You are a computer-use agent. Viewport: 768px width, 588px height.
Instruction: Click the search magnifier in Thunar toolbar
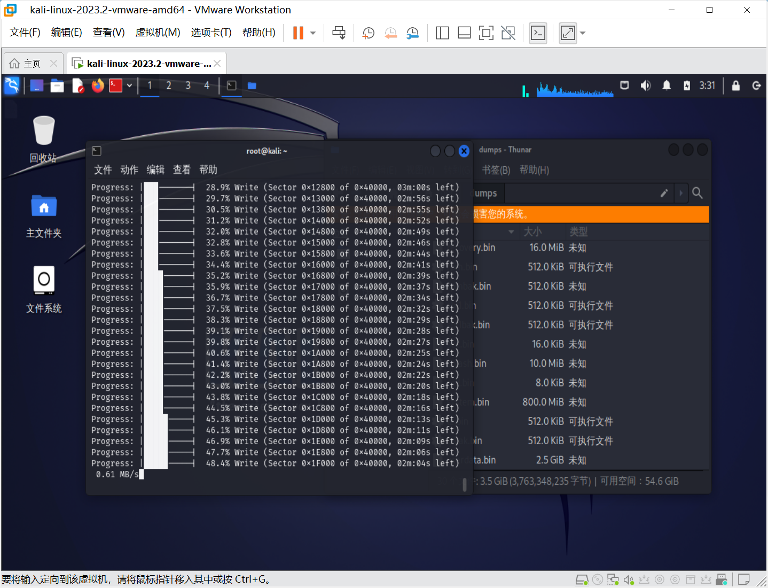tap(698, 193)
